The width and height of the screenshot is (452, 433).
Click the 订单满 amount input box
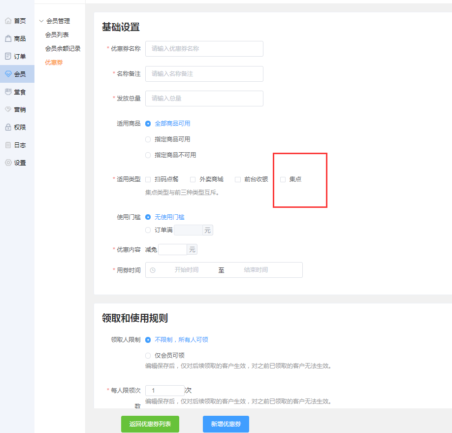pyautogui.click(x=188, y=230)
